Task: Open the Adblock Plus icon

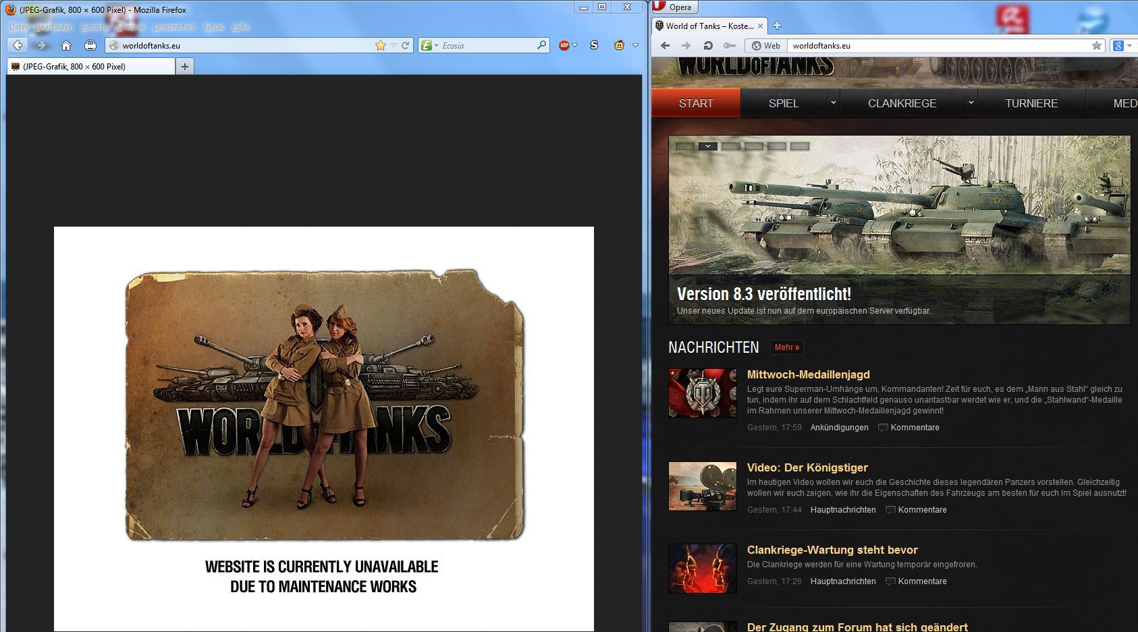Action: [564, 45]
